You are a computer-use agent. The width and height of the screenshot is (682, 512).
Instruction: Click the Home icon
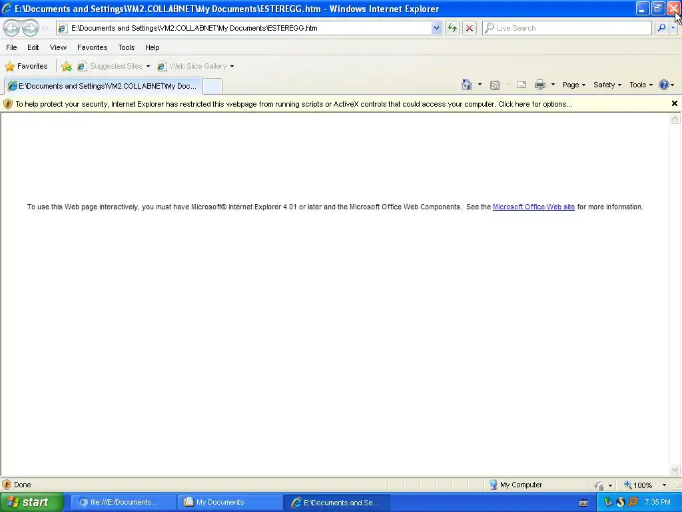tap(467, 85)
